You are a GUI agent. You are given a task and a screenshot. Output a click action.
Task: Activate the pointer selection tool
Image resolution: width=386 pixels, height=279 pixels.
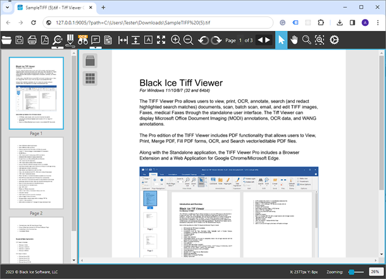(x=281, y=40)
